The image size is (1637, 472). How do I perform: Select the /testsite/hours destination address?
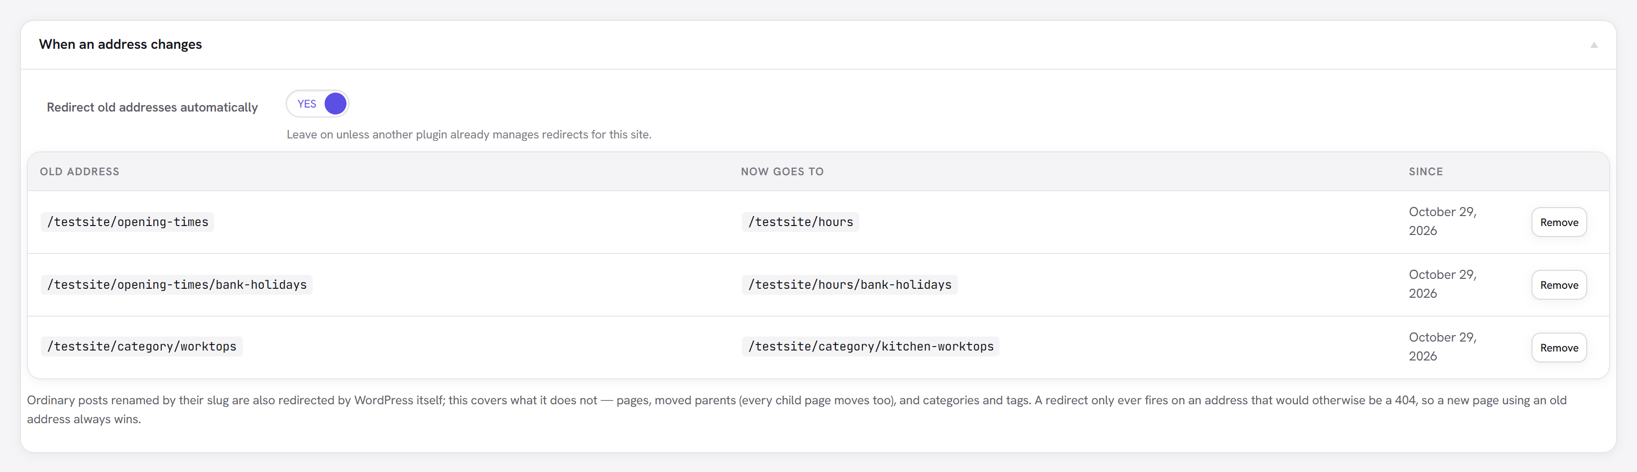[801, 222]
